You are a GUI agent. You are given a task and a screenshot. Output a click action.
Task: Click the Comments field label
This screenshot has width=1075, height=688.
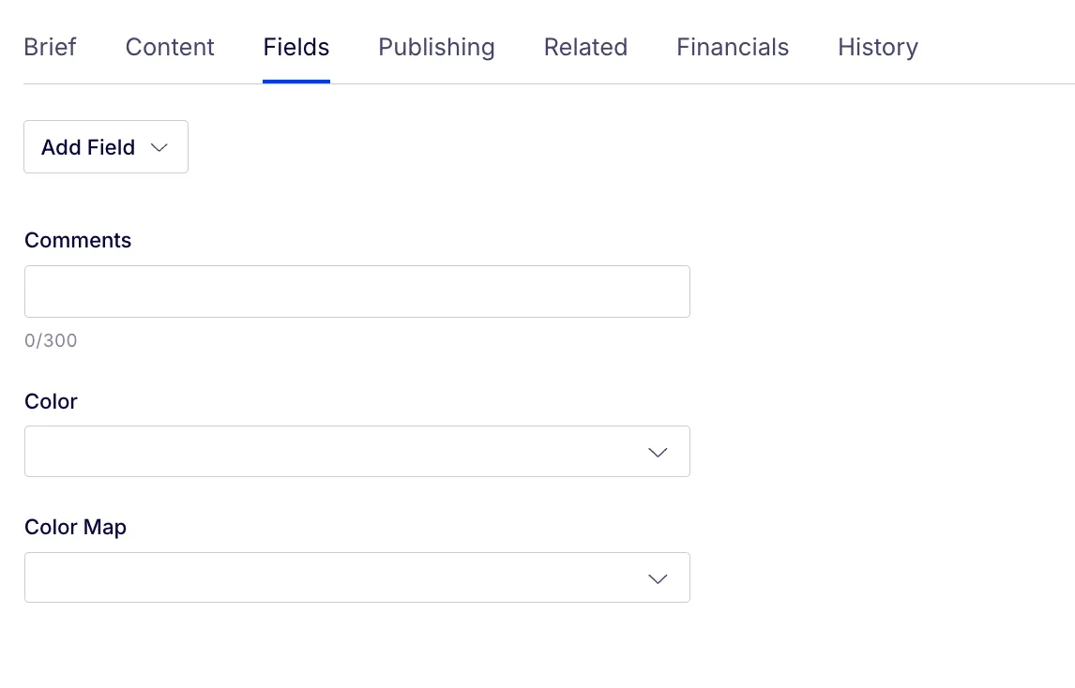point(78,241)
